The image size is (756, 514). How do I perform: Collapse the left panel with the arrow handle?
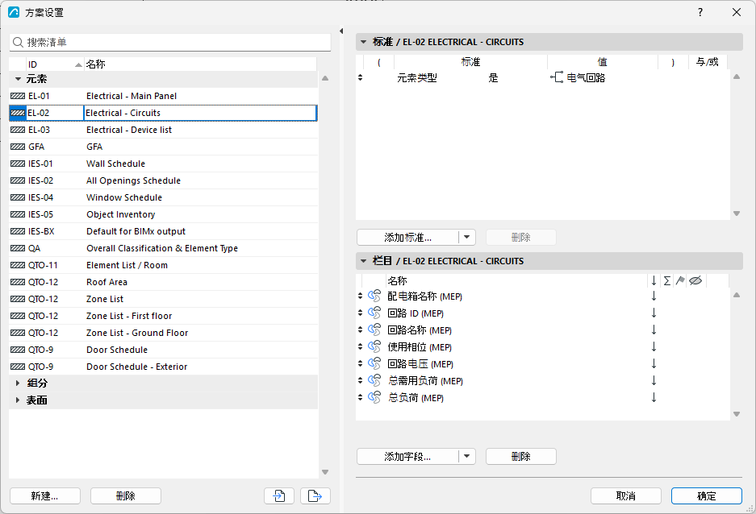[341, 31]
